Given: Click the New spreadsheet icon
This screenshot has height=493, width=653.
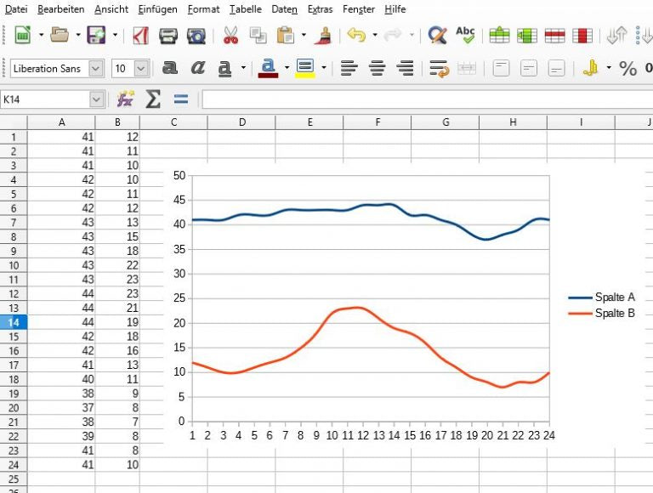Looking at the screenshot, I should click(x=23, y=35).
